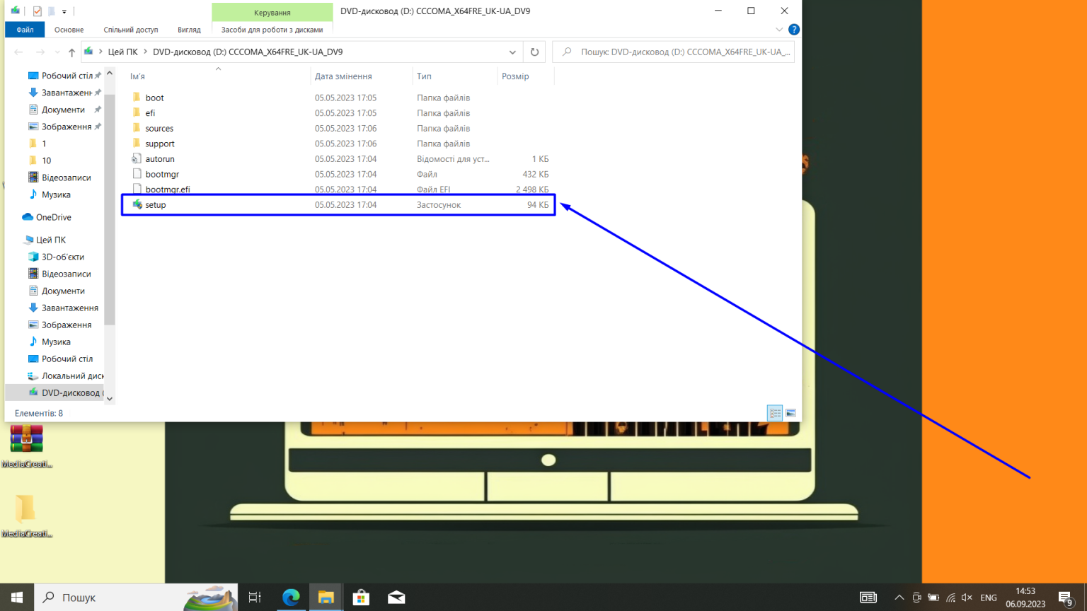Customize the Quick Access Toolbar dropdown

(63, 11)
